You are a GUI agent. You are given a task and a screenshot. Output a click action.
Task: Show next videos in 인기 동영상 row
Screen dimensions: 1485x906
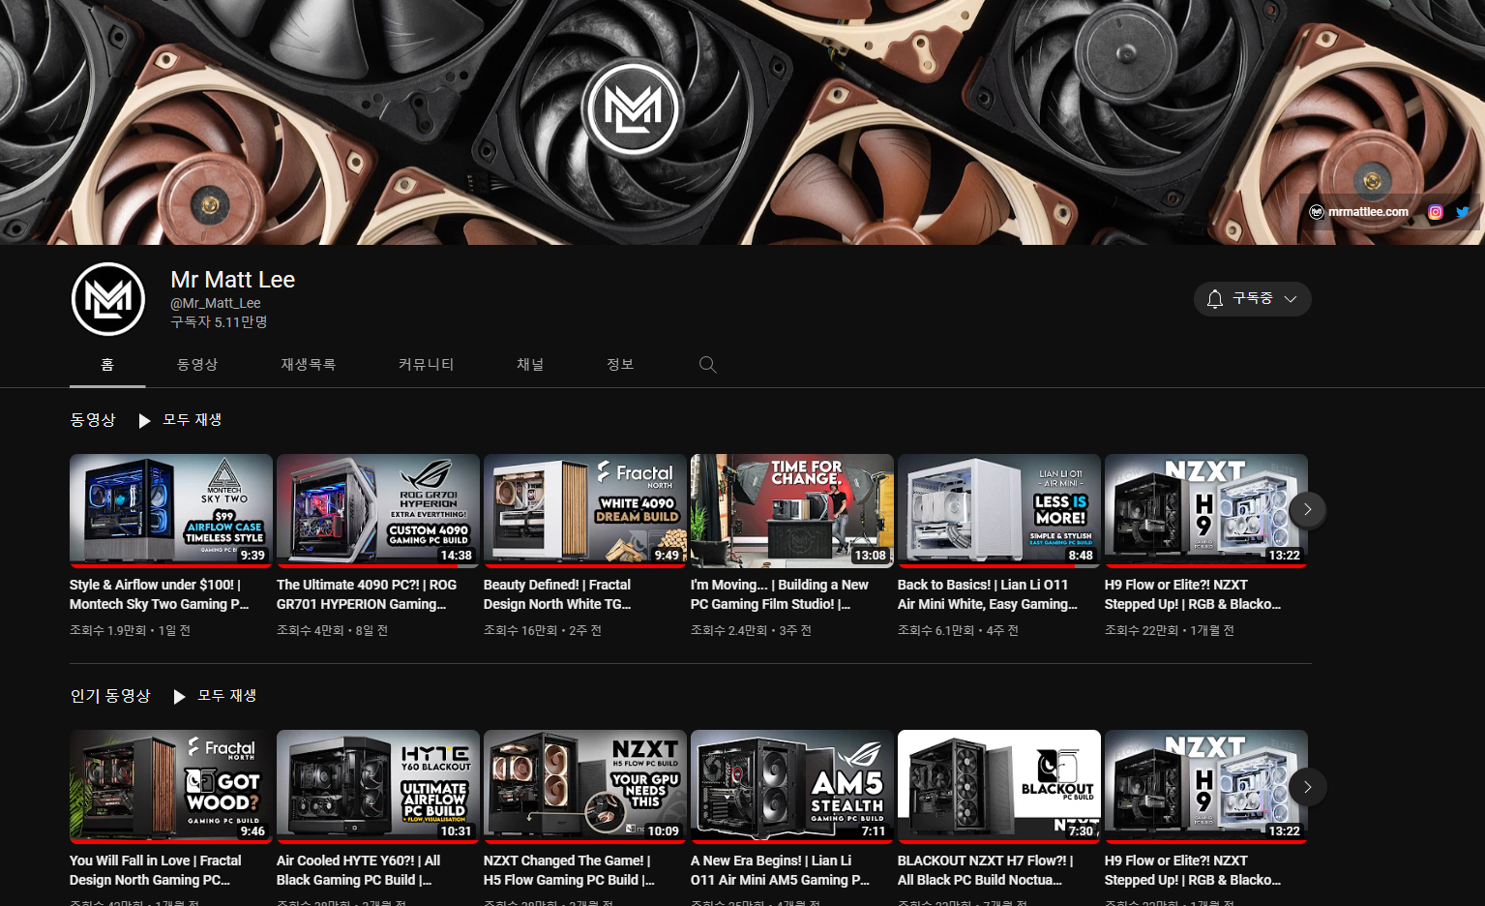tap(1308, 787)
